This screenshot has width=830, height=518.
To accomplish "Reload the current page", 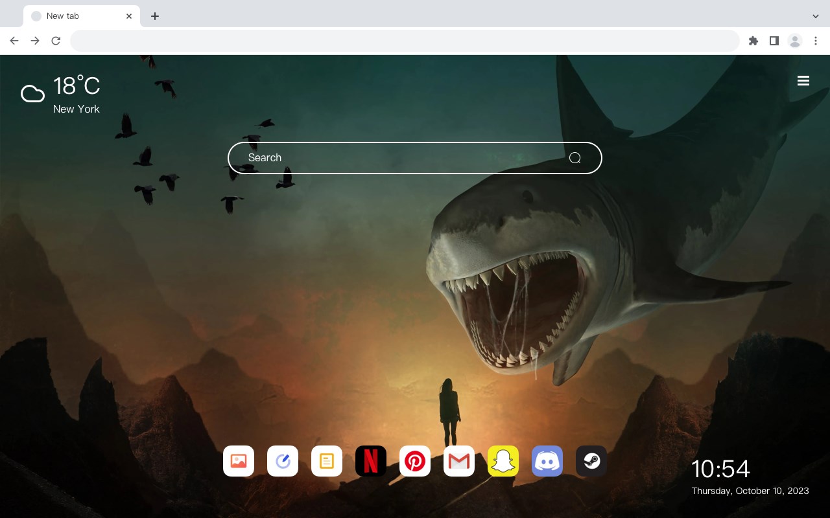I will tap(56, 41).
